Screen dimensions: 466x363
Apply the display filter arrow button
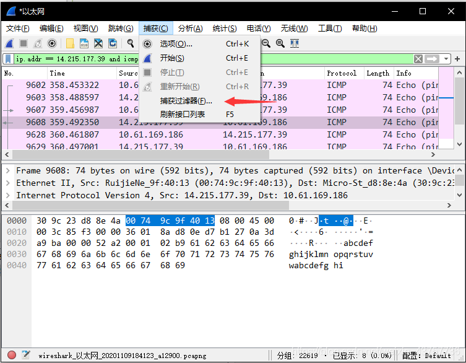coord(432,59)
